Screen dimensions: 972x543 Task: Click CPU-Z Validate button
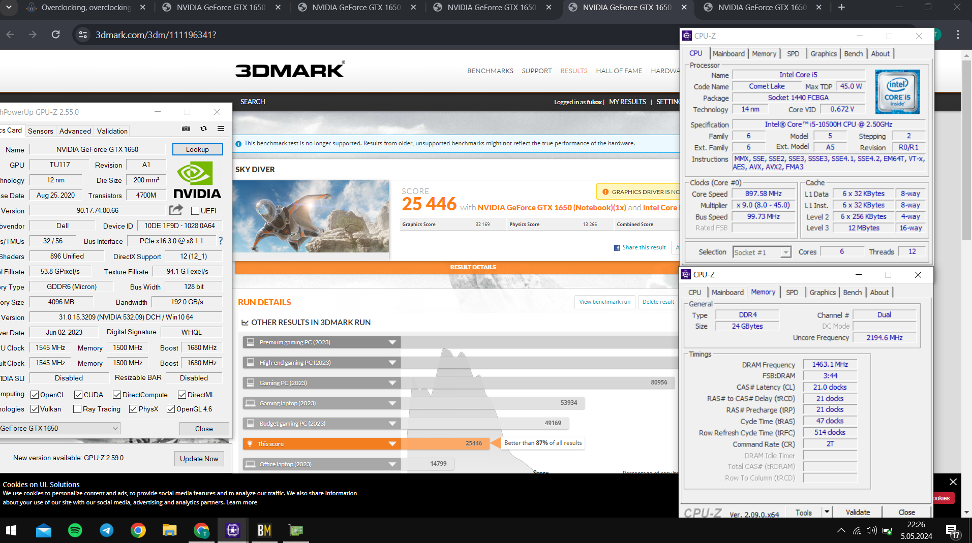point(858,512)
